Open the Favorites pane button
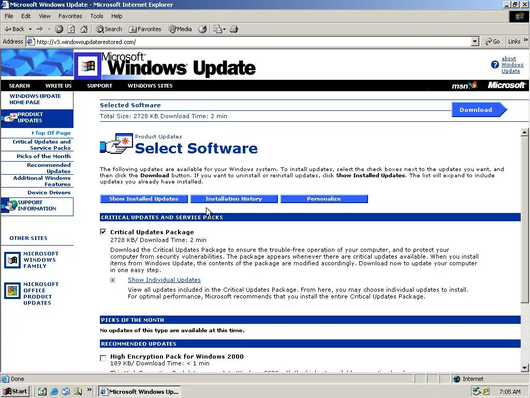The height and width of the screenshot is (398, 530). [145, 29]
